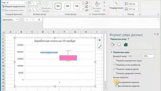The height and width of the screenshot is (91, 161).
Task: Click Изменить фигуру button
Action: [46, 7]
